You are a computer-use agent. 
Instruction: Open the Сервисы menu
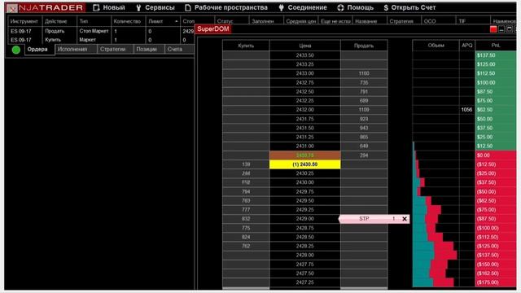point(155,7)
